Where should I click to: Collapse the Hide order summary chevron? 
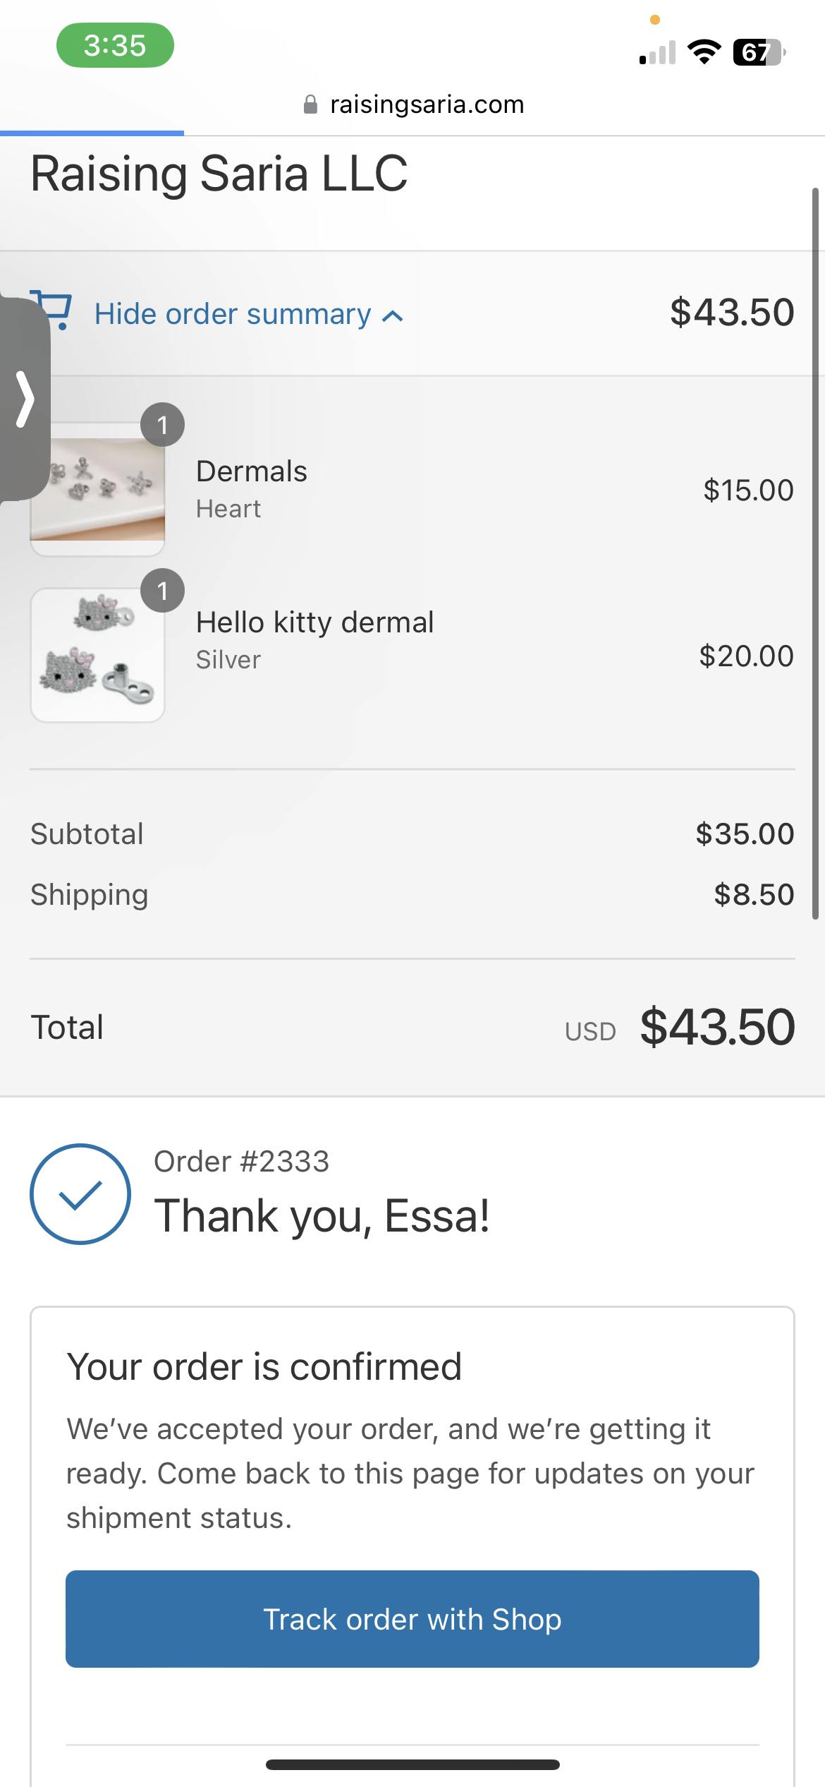pos(393,316)
